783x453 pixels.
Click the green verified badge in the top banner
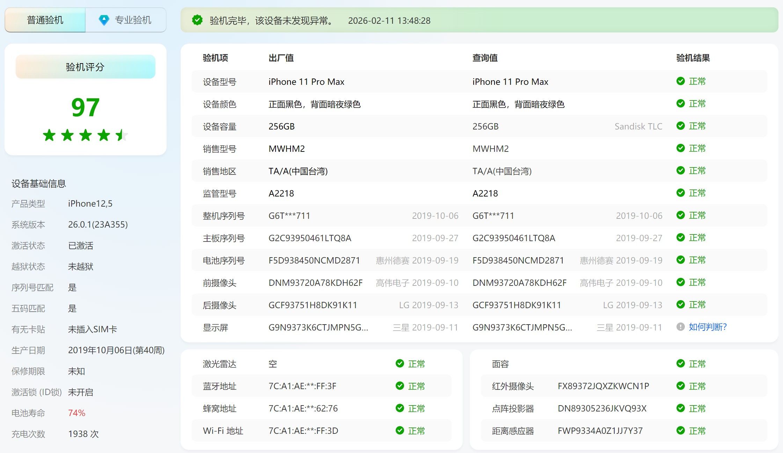pyautogui.click(x=198, y=20)
